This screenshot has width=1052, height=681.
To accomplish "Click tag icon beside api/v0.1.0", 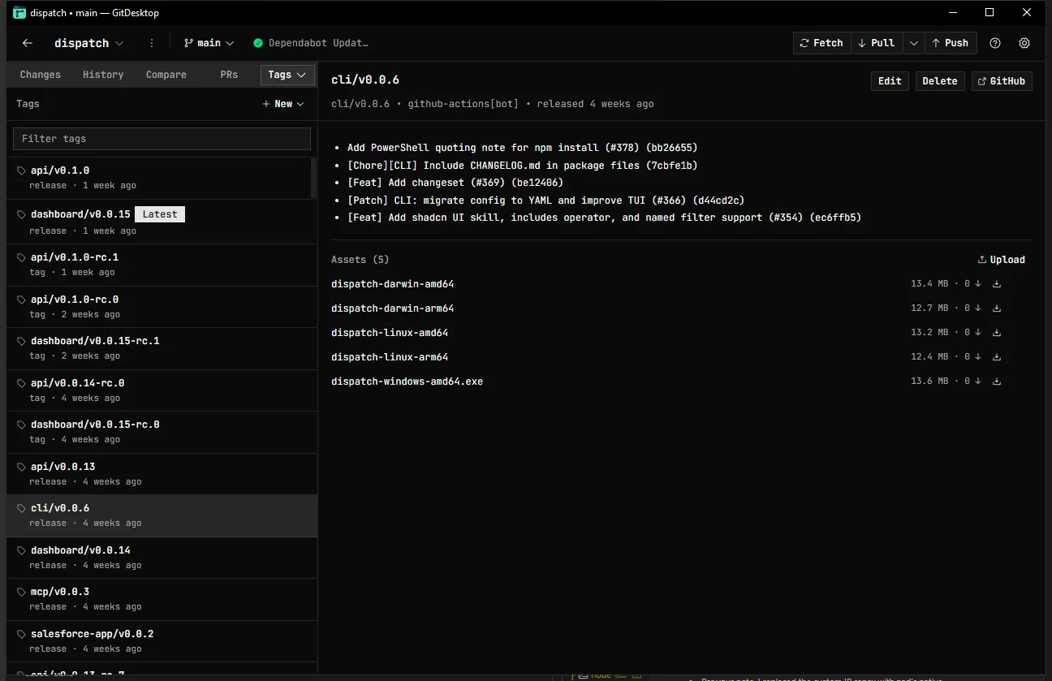I will click(22, 170).
